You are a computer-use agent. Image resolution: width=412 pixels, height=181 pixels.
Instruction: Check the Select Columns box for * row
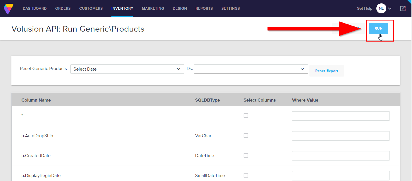click(246, 116)
